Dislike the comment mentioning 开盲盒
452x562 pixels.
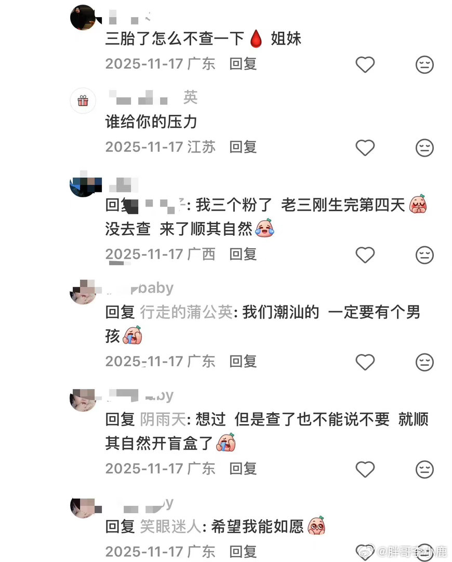pyautogui.click(x=424, y=469)
